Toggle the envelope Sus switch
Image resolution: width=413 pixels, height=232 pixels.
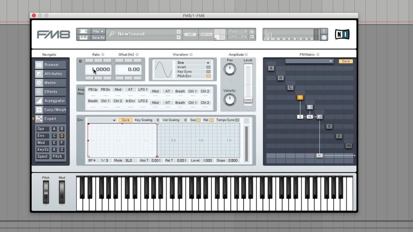(x=198, y=120)
